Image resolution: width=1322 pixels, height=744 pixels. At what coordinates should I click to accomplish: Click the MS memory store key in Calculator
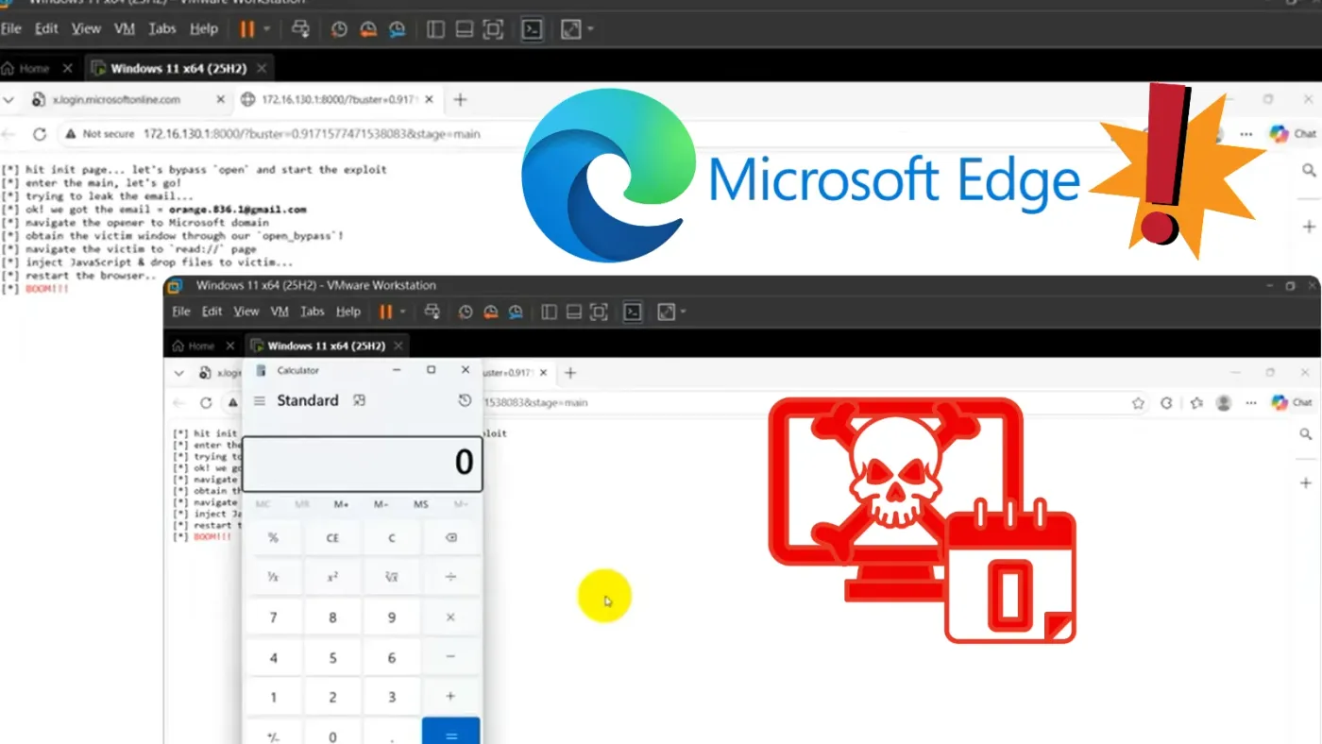tap(420, 504)
